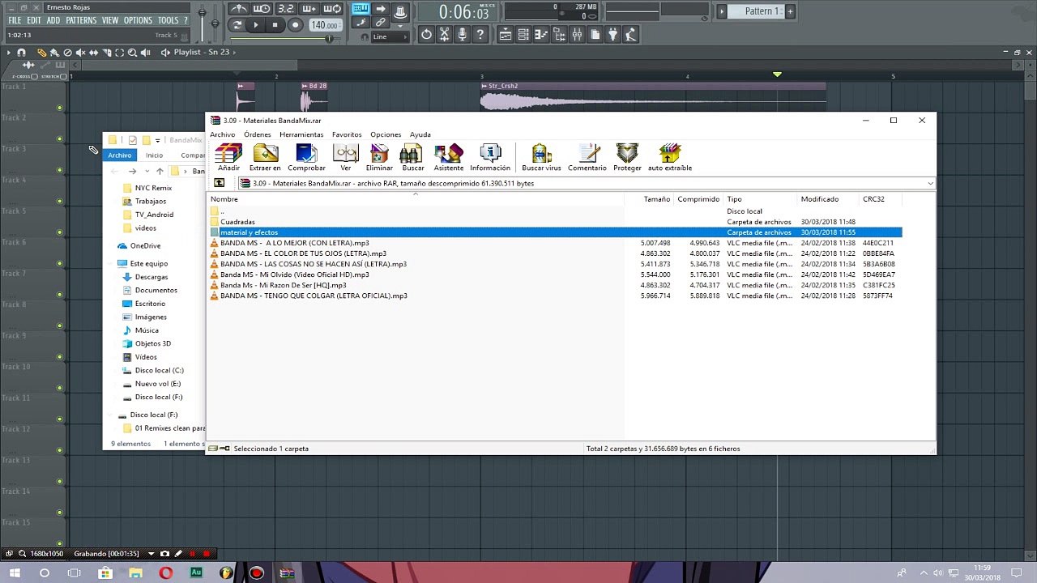Toggle the playlist snap magnet
Screen dimensions: 1037x583
22,52
